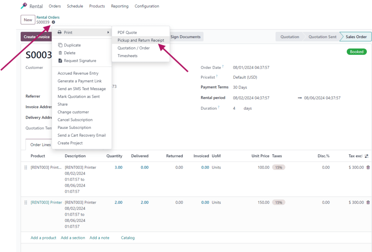372x252 pixels.
Task: Select PDF Quote from Print submenu
Action: tap(127, 32)
